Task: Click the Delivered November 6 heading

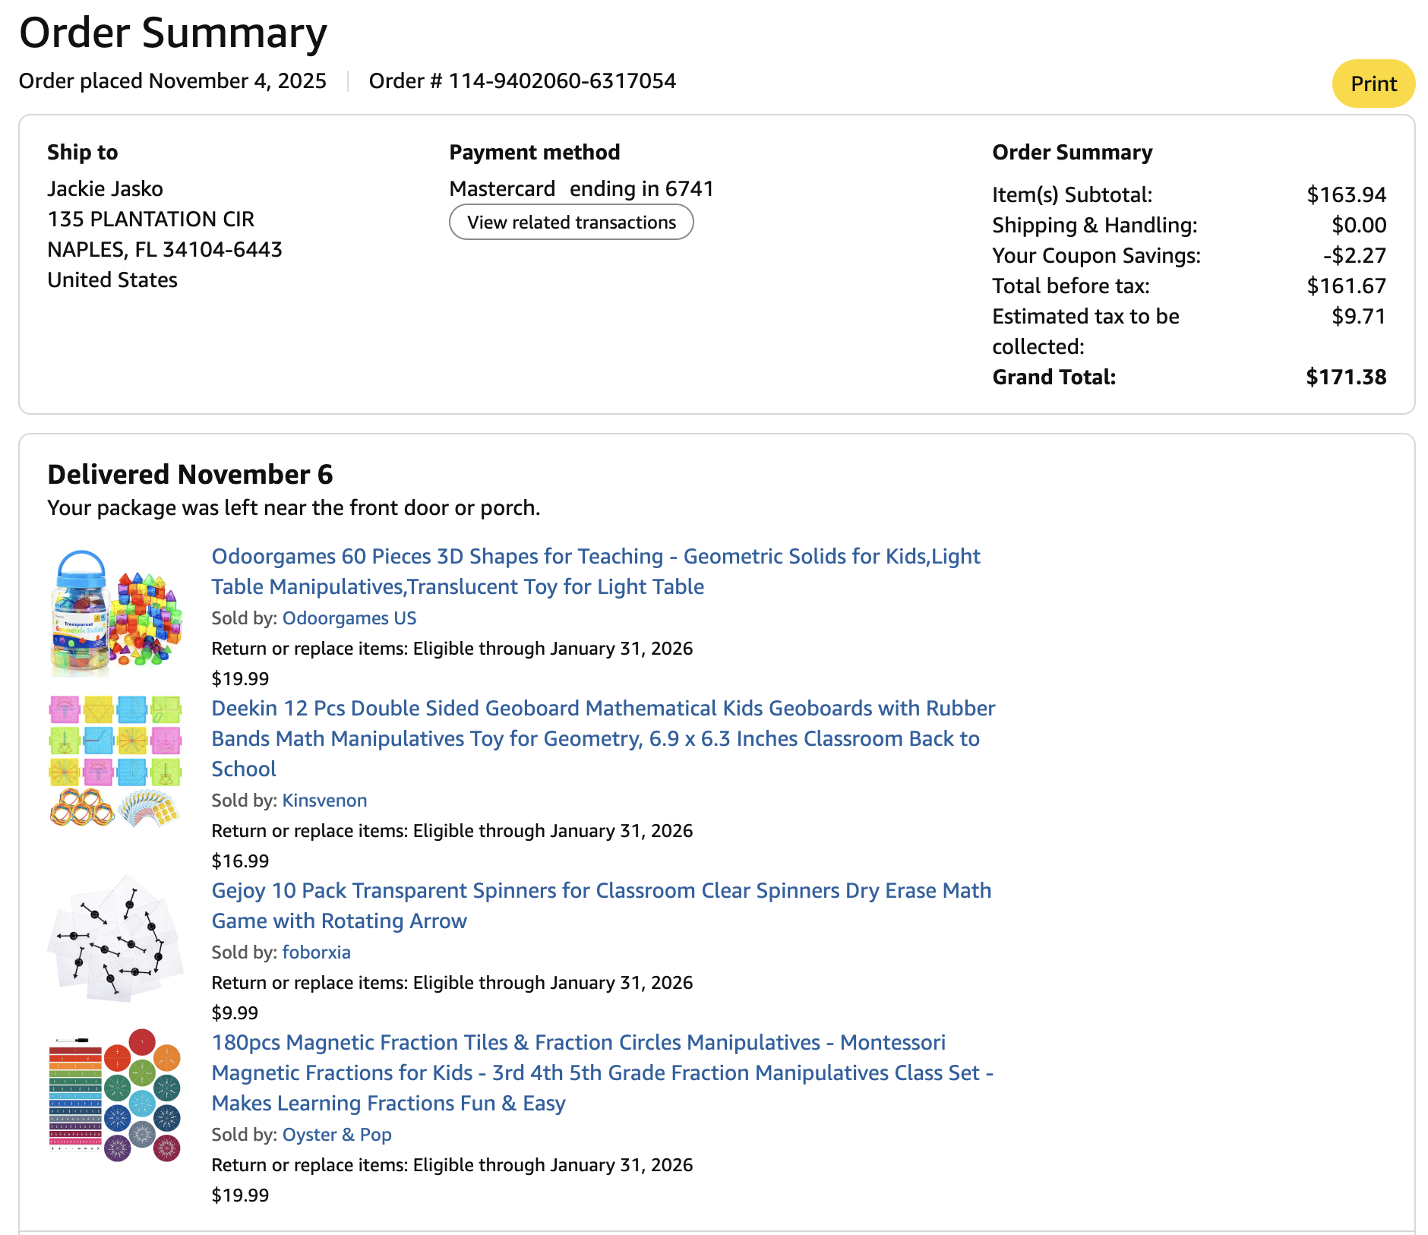Action: pos(190,475)
